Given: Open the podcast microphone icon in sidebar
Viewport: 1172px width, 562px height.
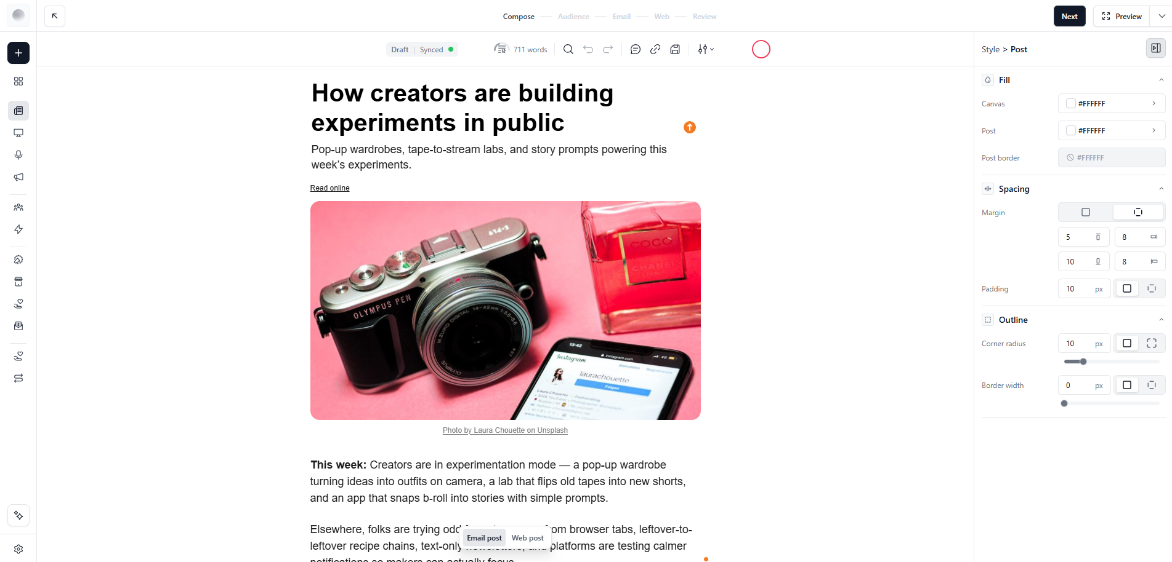Looking at the screenshot, I should (18, 155).
